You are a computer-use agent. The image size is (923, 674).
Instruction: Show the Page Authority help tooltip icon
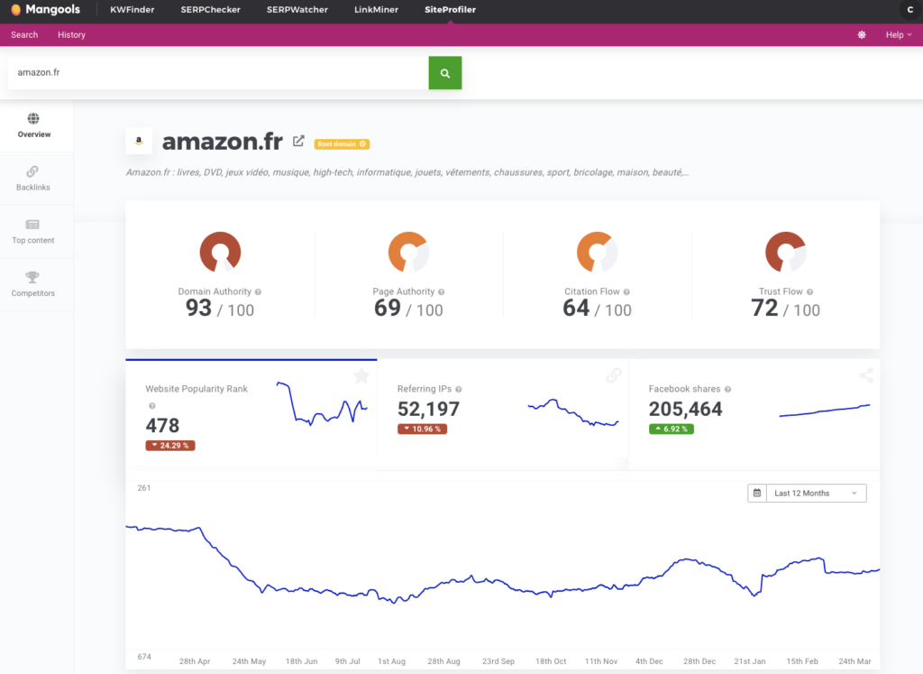coord(442,291)
